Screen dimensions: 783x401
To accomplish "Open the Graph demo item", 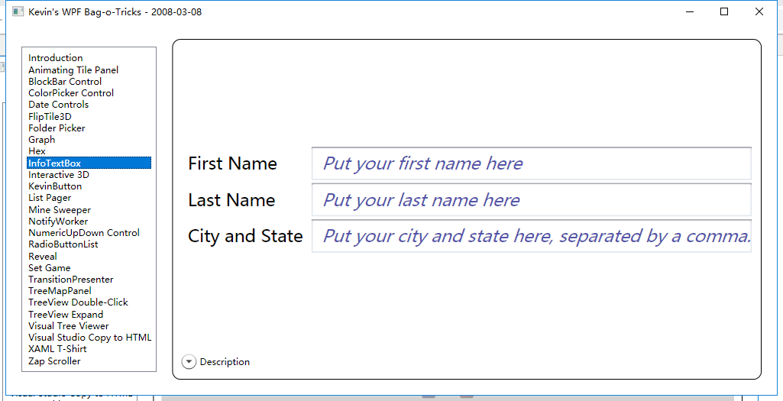I will (42, 140).
